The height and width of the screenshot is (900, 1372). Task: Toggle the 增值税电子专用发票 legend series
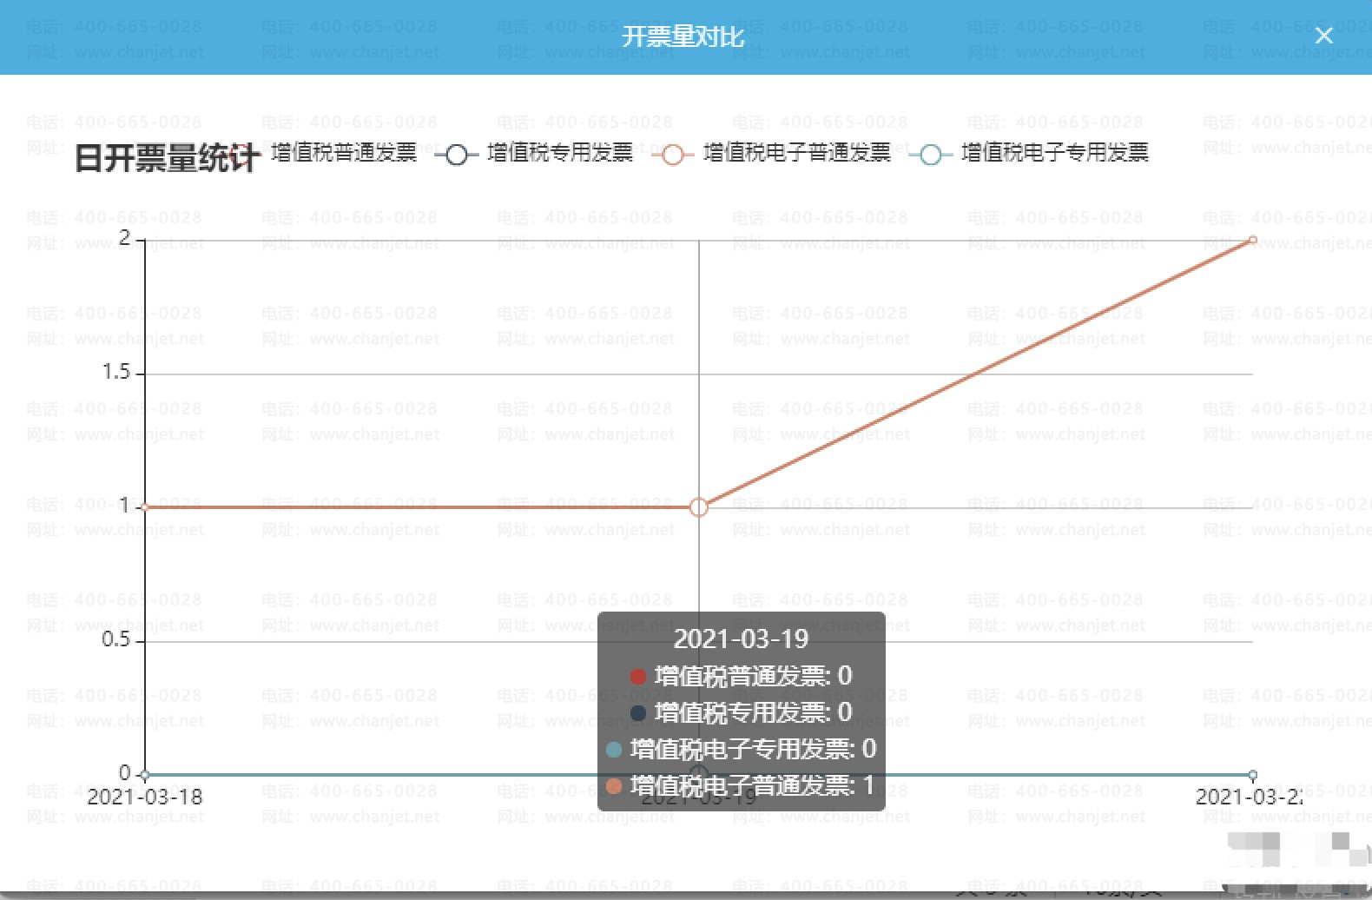click(1030, 154)
